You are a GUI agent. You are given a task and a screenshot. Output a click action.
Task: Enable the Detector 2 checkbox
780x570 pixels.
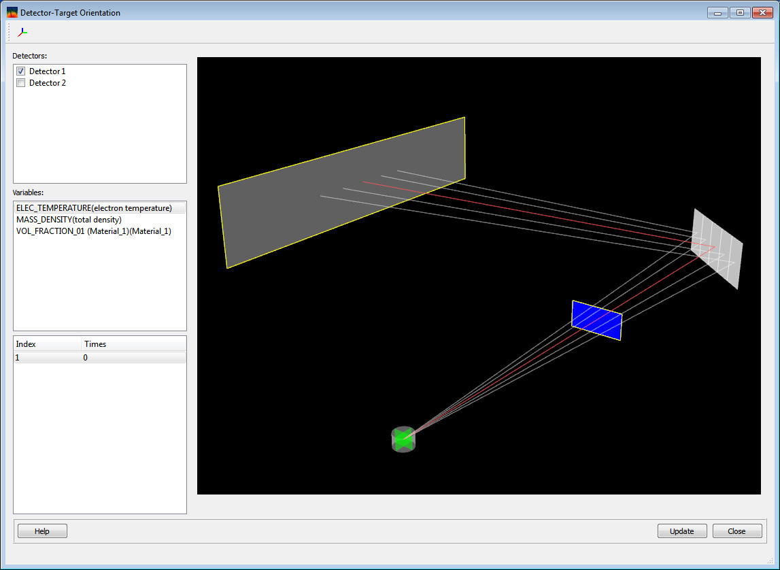tap(21, 83)
